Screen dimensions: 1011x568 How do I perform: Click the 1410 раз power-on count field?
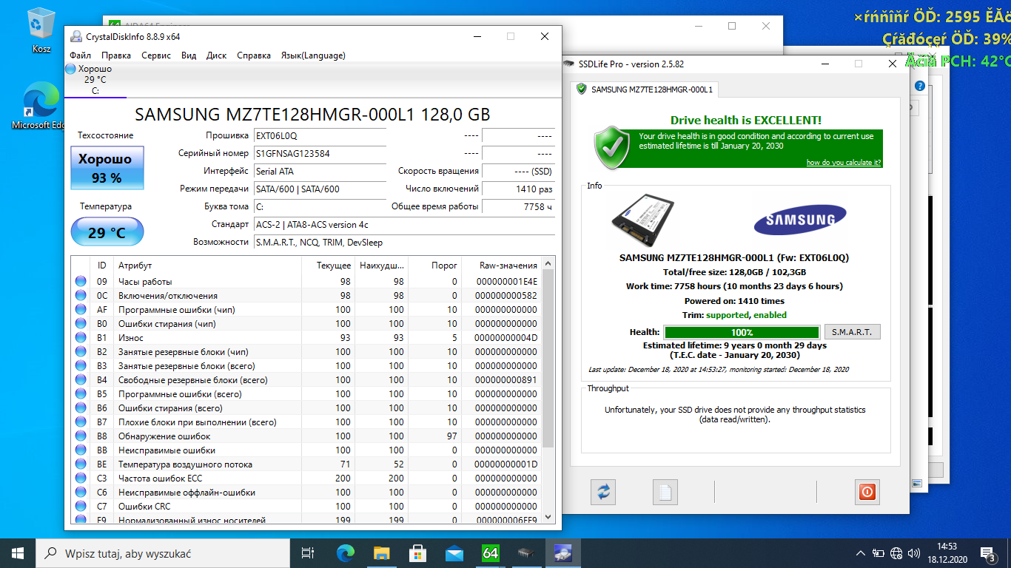pyautogui.click(x=518, y=189)
